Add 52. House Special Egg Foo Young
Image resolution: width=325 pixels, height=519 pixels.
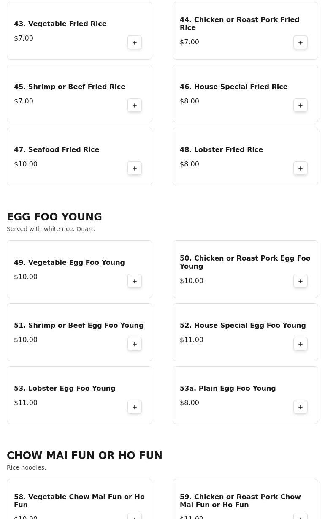tap(301, 344)
